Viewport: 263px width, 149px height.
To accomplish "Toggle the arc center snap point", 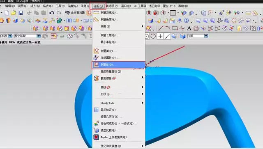I will click(147, 36).
